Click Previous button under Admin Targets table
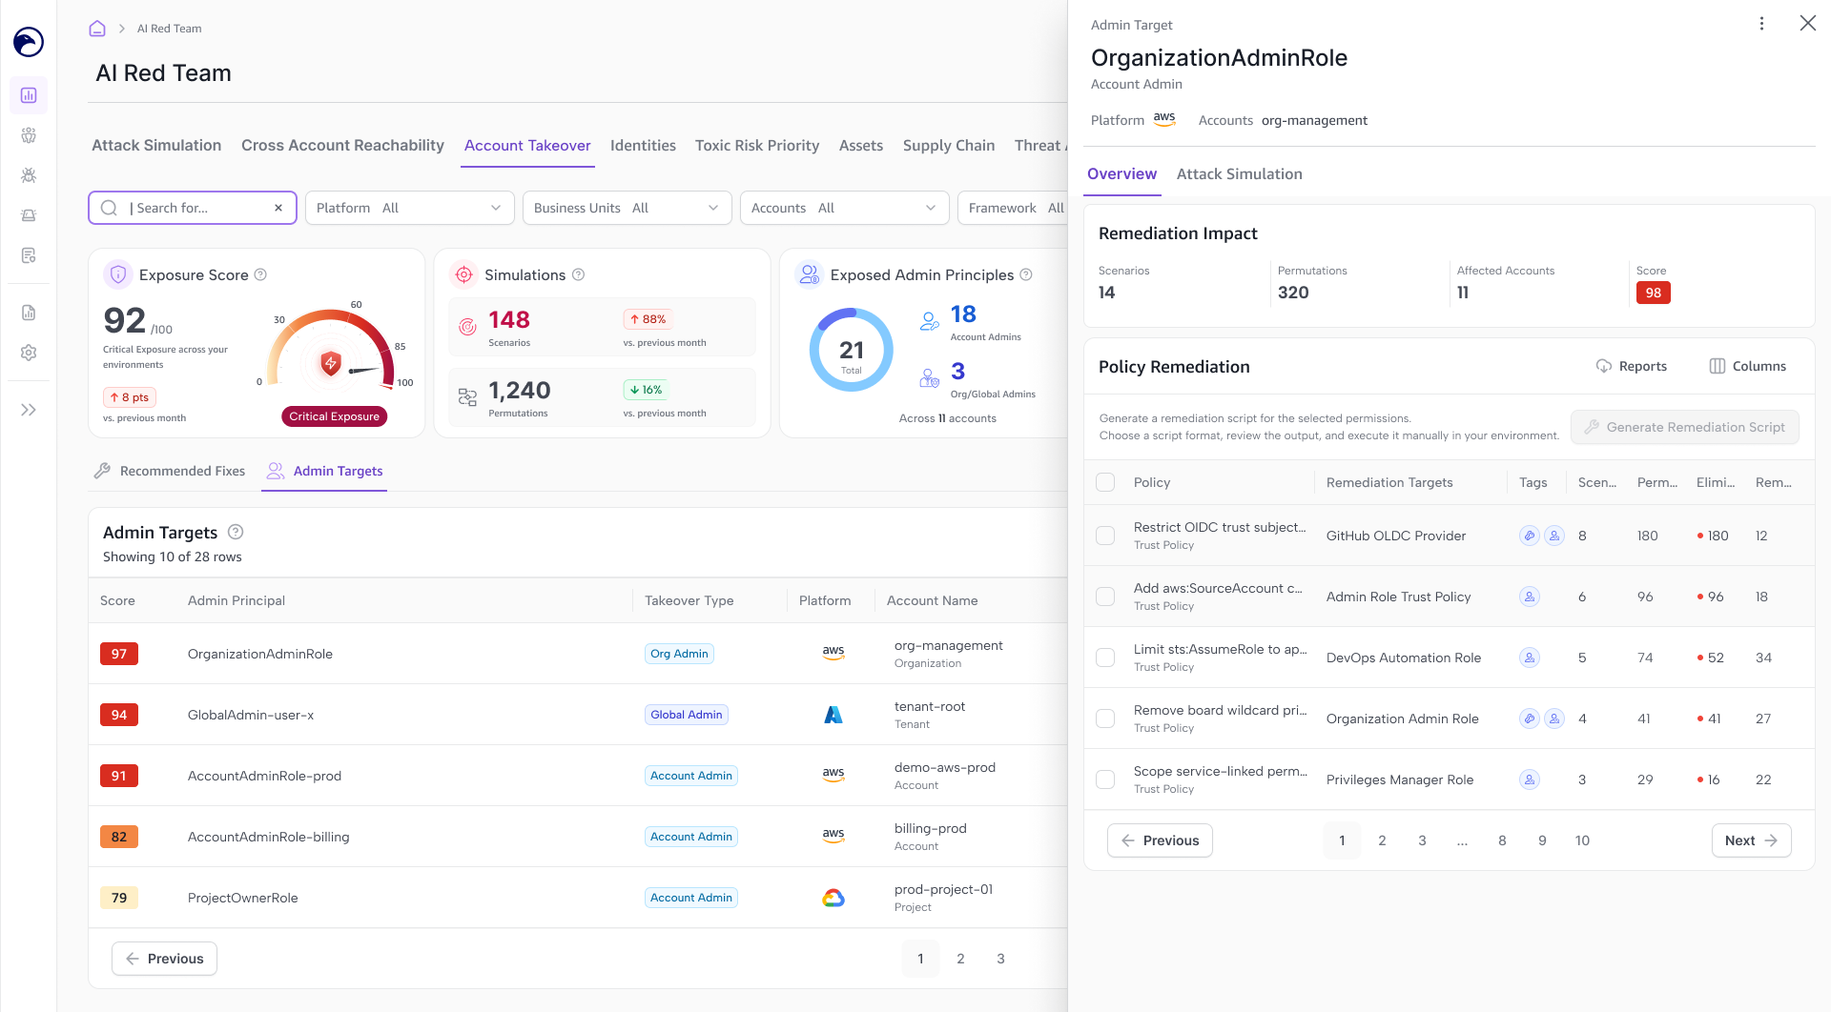Screen dimensions: 1831x1012 [164, 959]
